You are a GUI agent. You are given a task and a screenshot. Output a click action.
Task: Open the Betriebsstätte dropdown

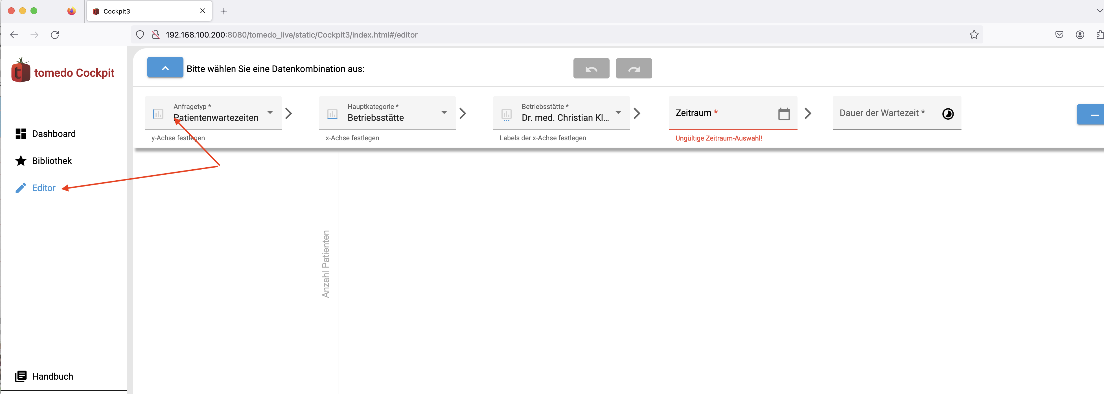(561, 113)
